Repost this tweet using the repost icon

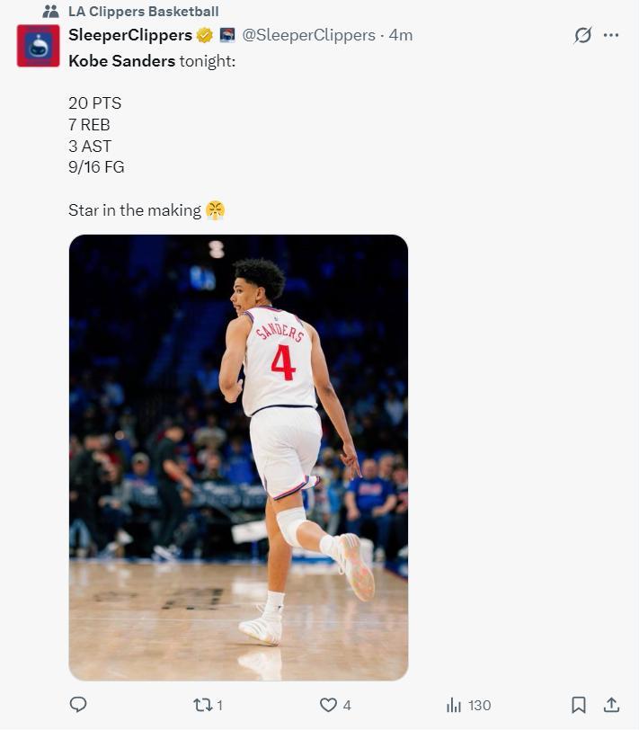tap(203, 705)
